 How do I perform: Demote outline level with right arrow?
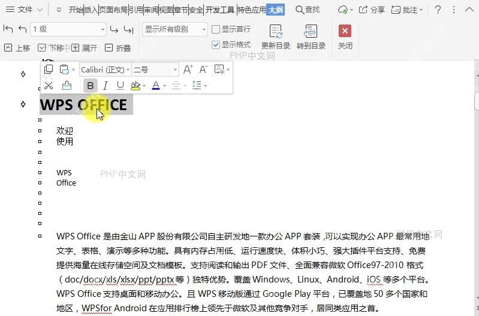(114, 29)
